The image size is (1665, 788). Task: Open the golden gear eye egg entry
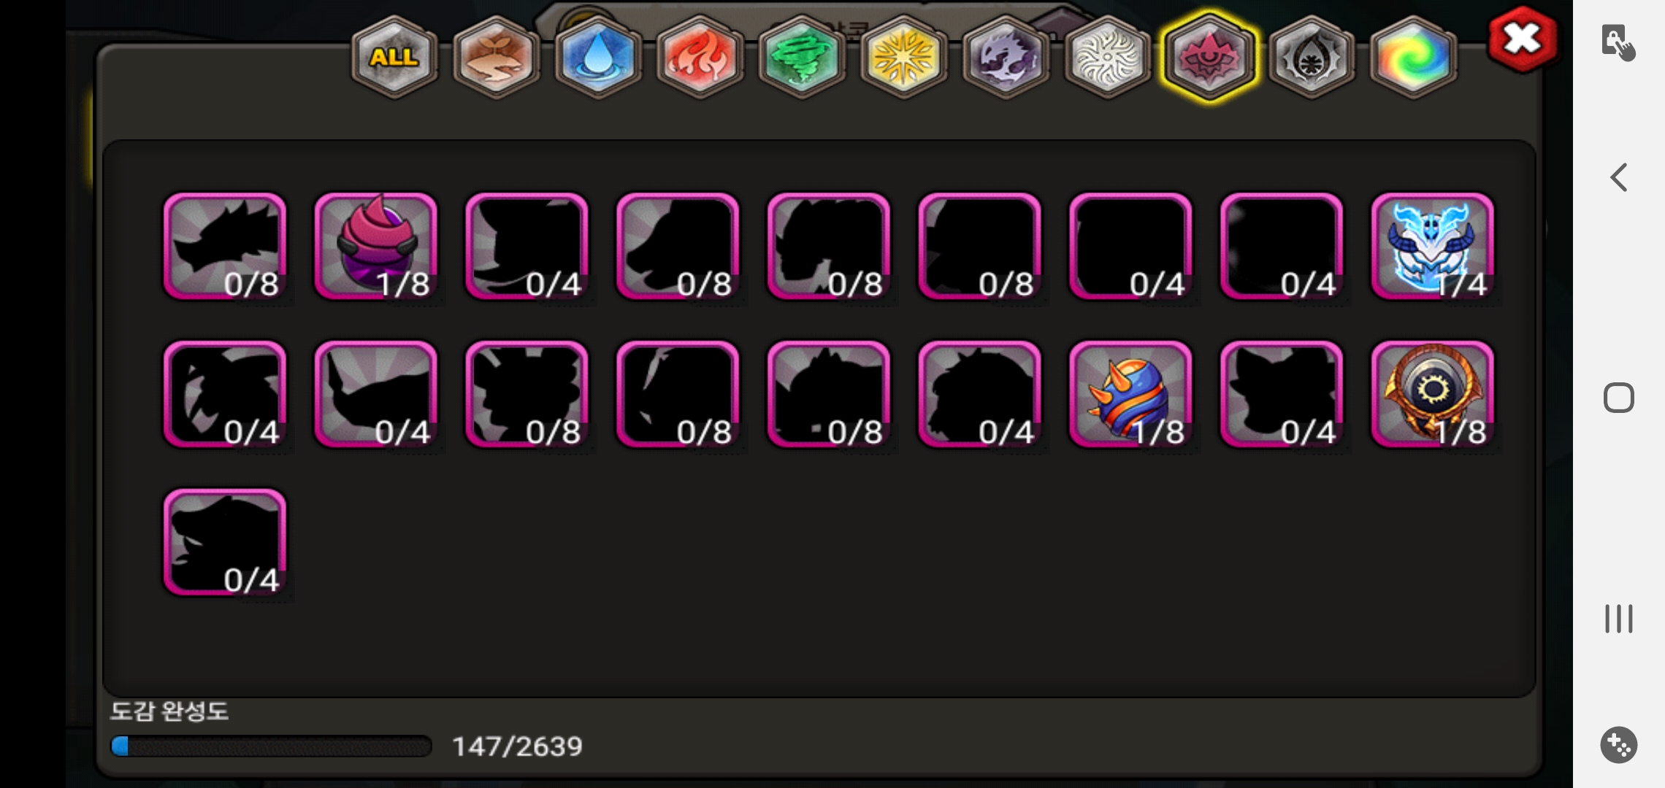1432,395
